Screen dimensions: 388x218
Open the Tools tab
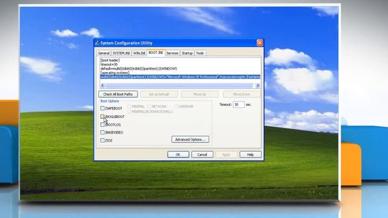click(200, 53)
